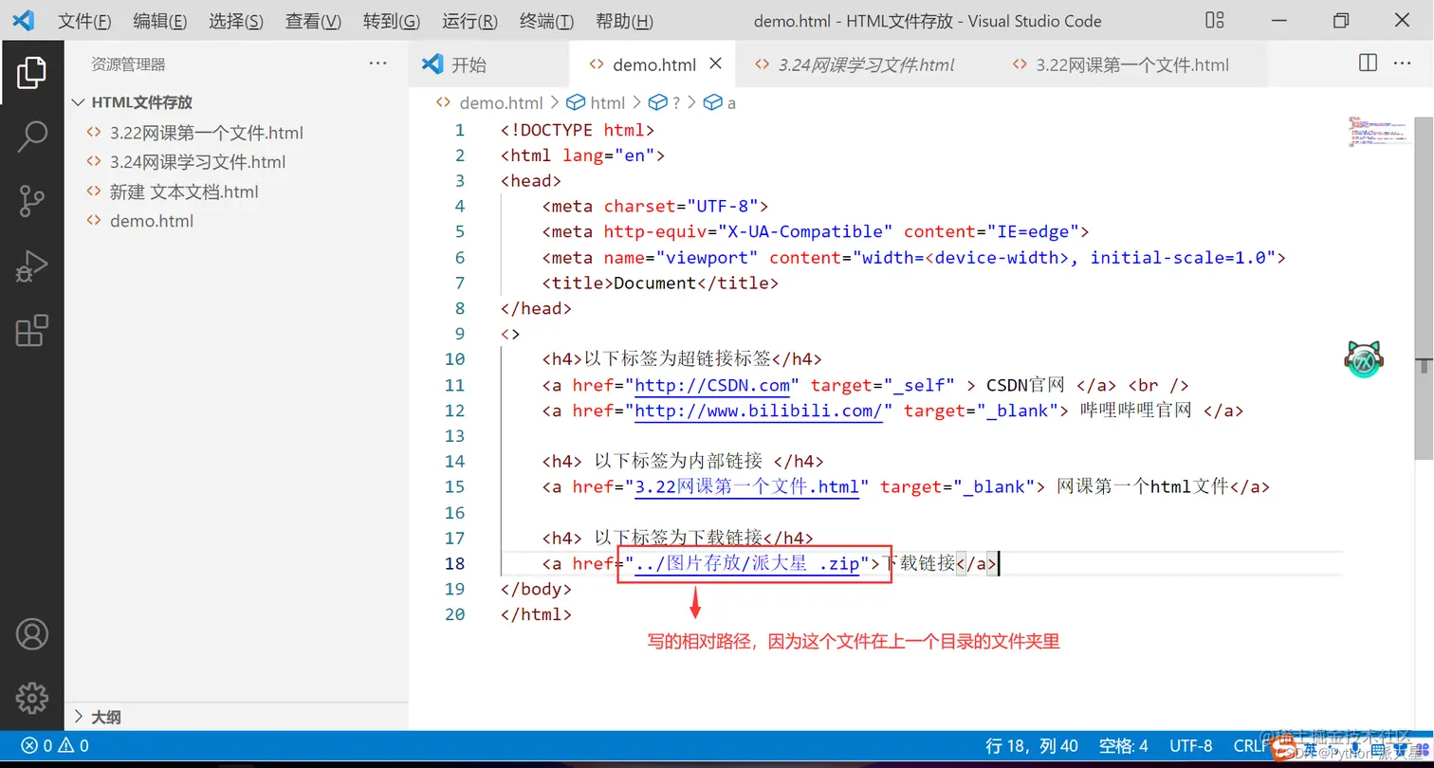
Task: Open the Run and Debug view icon
Action: coord(31,266)
